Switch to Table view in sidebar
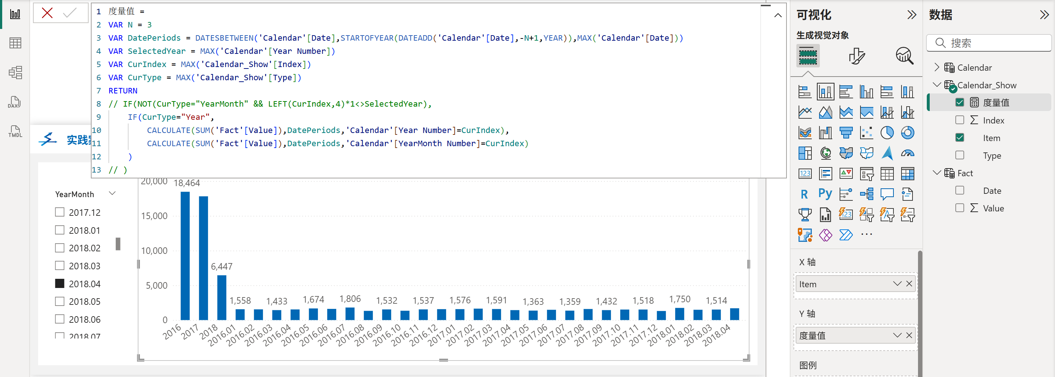 [x=15, y=43]
